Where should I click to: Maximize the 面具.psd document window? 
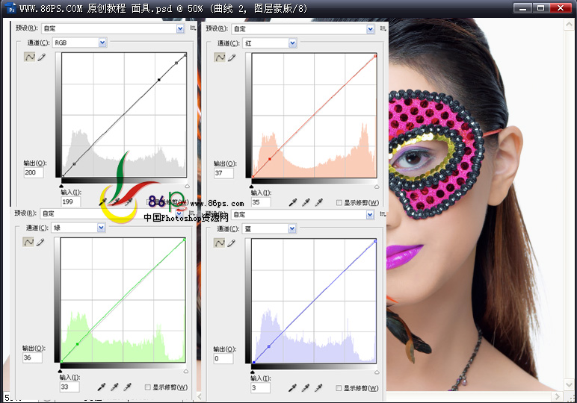click(541, 7)
